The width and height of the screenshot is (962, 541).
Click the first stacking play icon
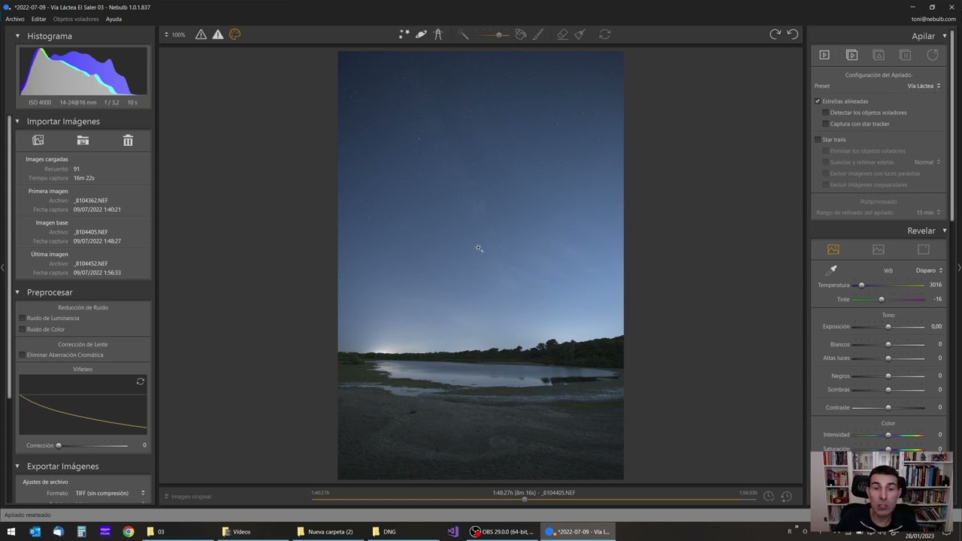click(x=824, y=55)
